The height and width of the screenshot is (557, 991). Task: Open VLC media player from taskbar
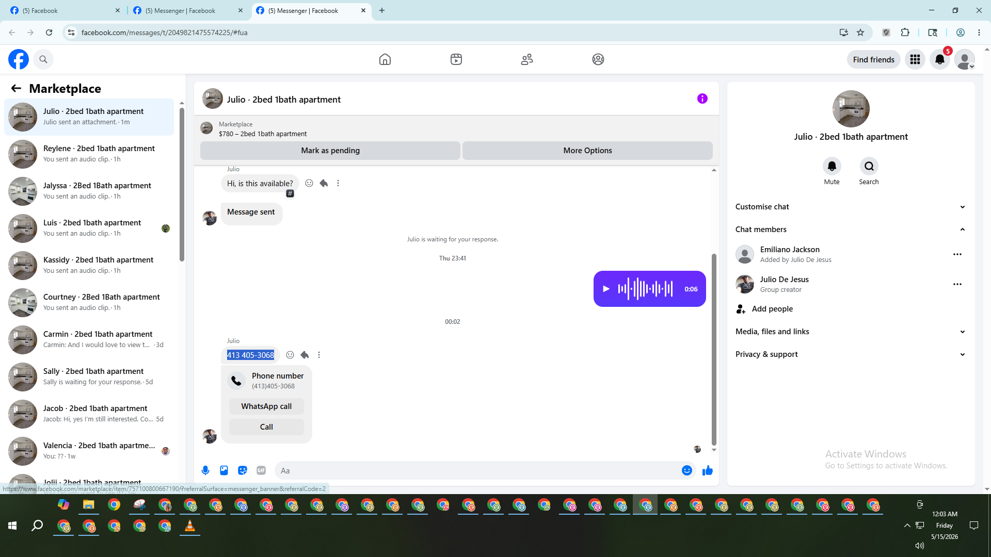point(190,526)
